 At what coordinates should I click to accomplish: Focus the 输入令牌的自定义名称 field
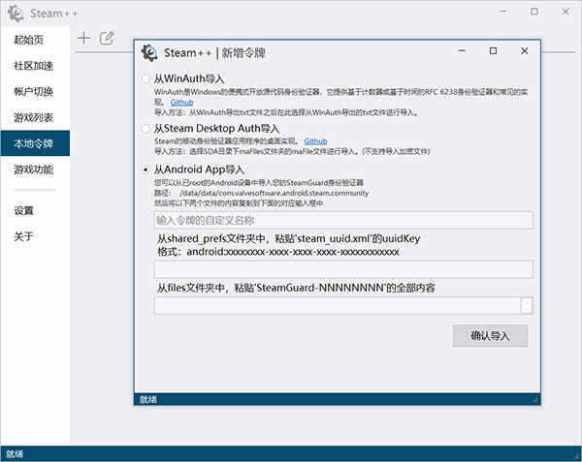click(343, 221)
